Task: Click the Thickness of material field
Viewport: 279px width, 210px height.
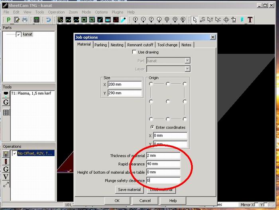Action: click(163, 155)
